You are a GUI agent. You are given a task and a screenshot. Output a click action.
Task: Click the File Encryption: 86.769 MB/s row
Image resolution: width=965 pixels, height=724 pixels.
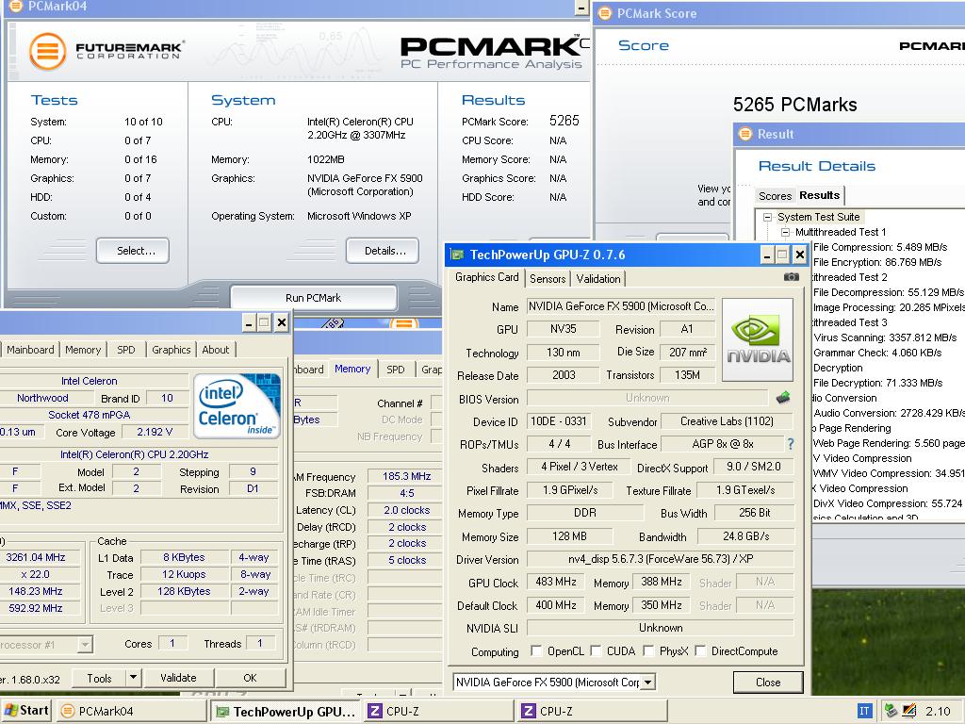877,262
